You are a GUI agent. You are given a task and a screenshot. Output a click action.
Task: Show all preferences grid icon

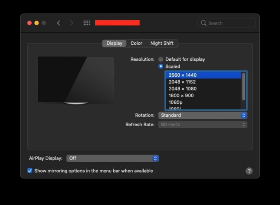[x=87, y=23]
